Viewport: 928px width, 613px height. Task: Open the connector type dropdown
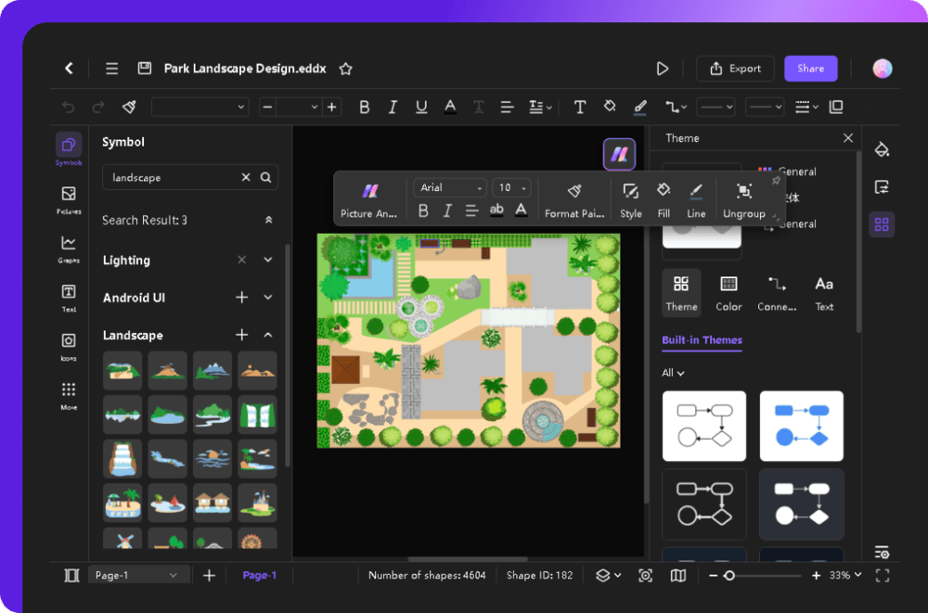[x=676, y=107]
